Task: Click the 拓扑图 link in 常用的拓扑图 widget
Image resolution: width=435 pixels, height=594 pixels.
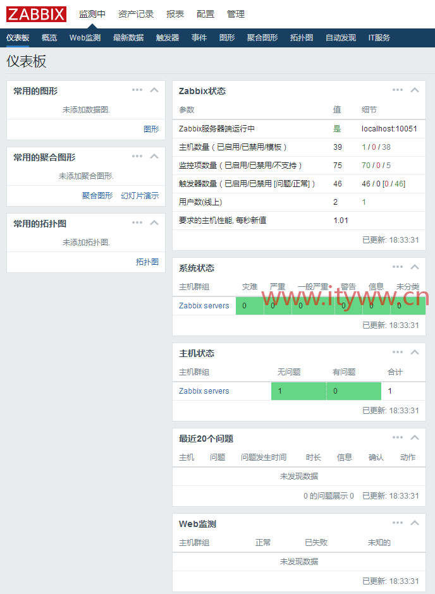Action: tap(147, 262)
